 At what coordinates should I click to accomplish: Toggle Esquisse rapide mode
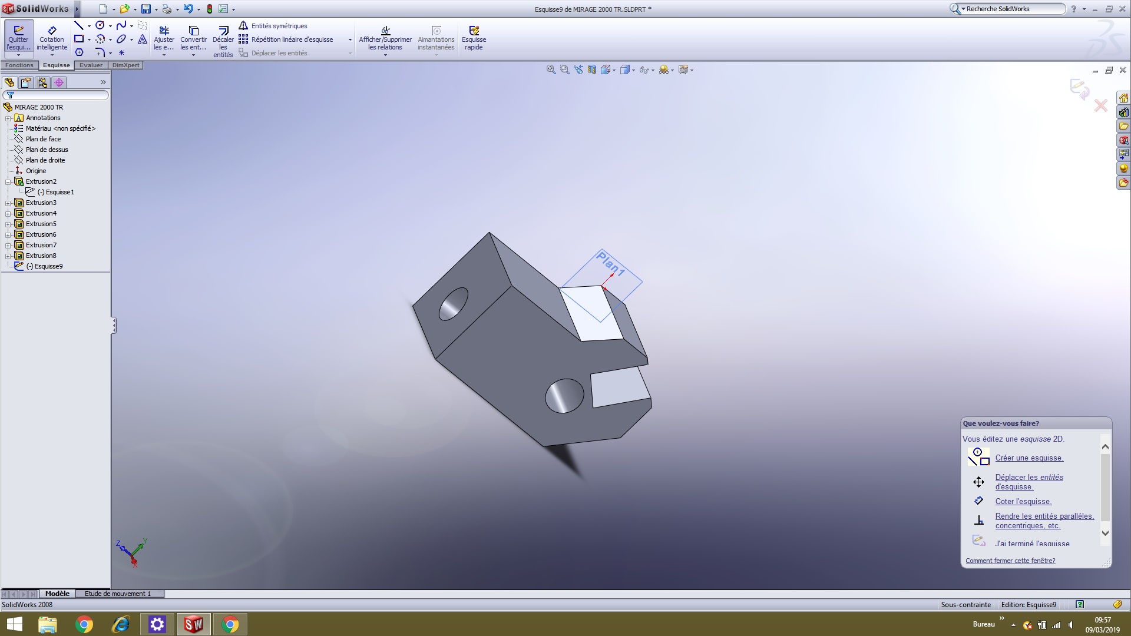(x=474, y=38)
